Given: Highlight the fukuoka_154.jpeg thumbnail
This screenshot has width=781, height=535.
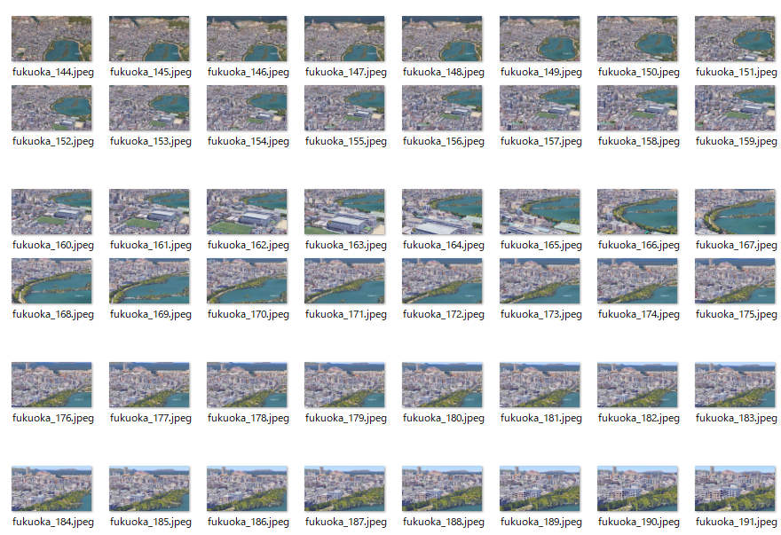Looking at the screenshot, I should 247,107.
